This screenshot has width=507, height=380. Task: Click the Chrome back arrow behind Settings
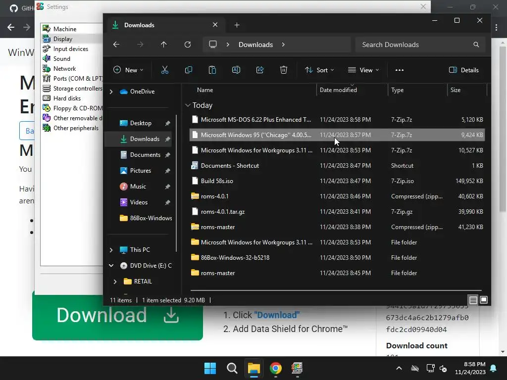tap(11, 27)
